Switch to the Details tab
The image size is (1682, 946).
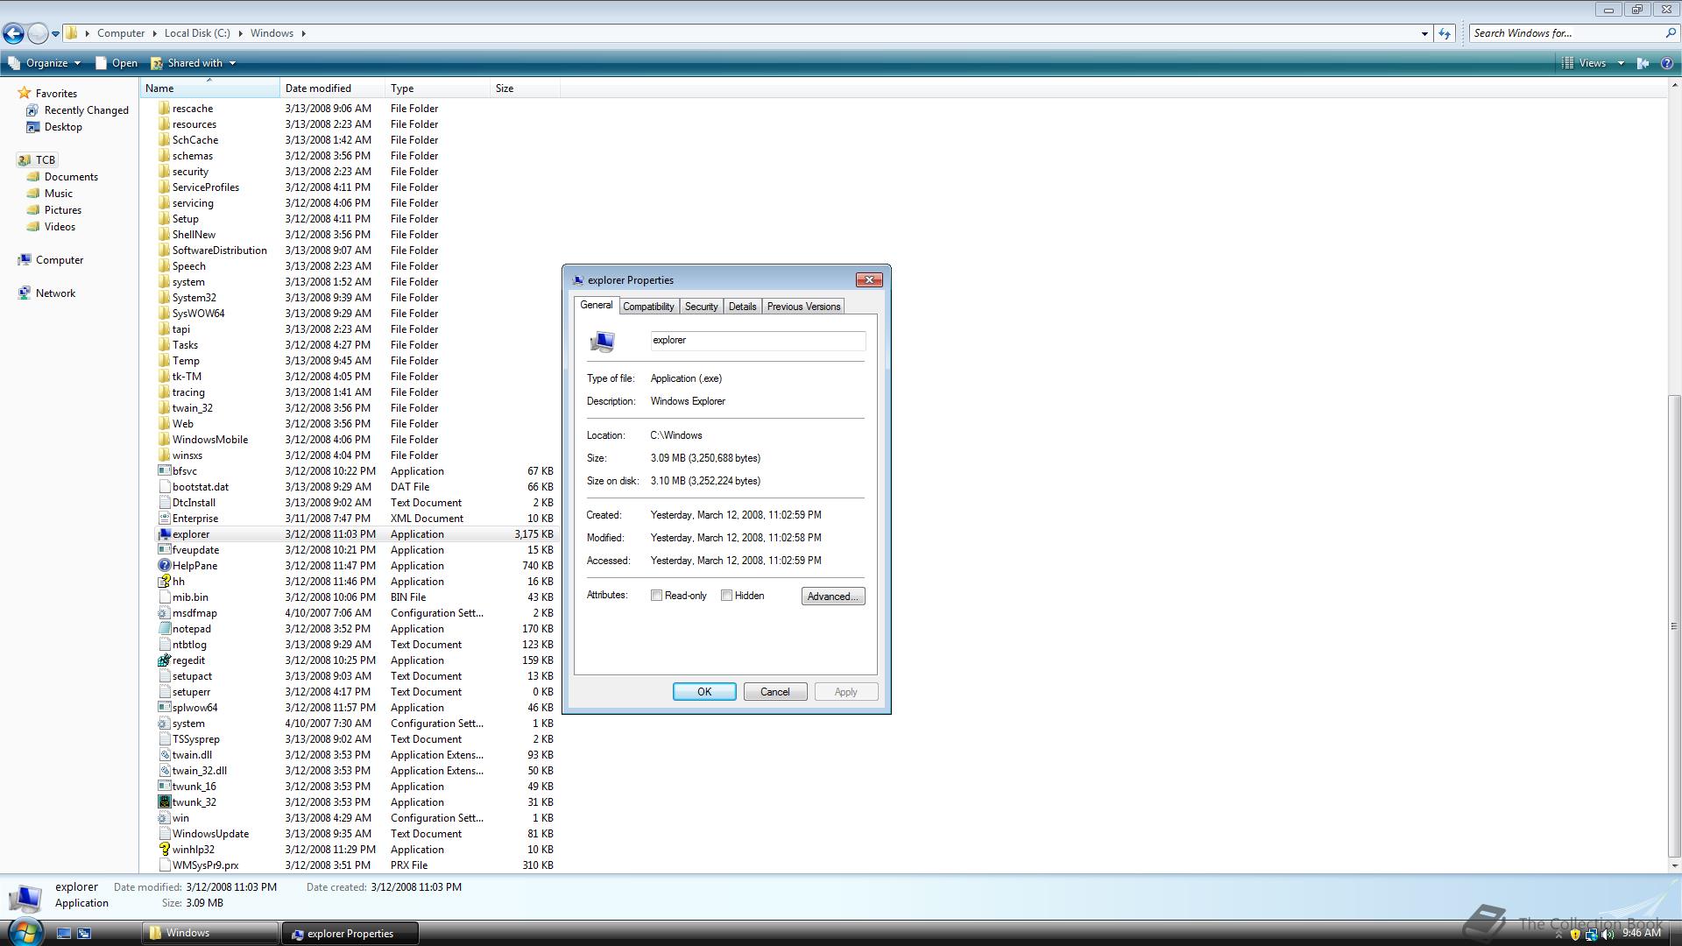742,307
